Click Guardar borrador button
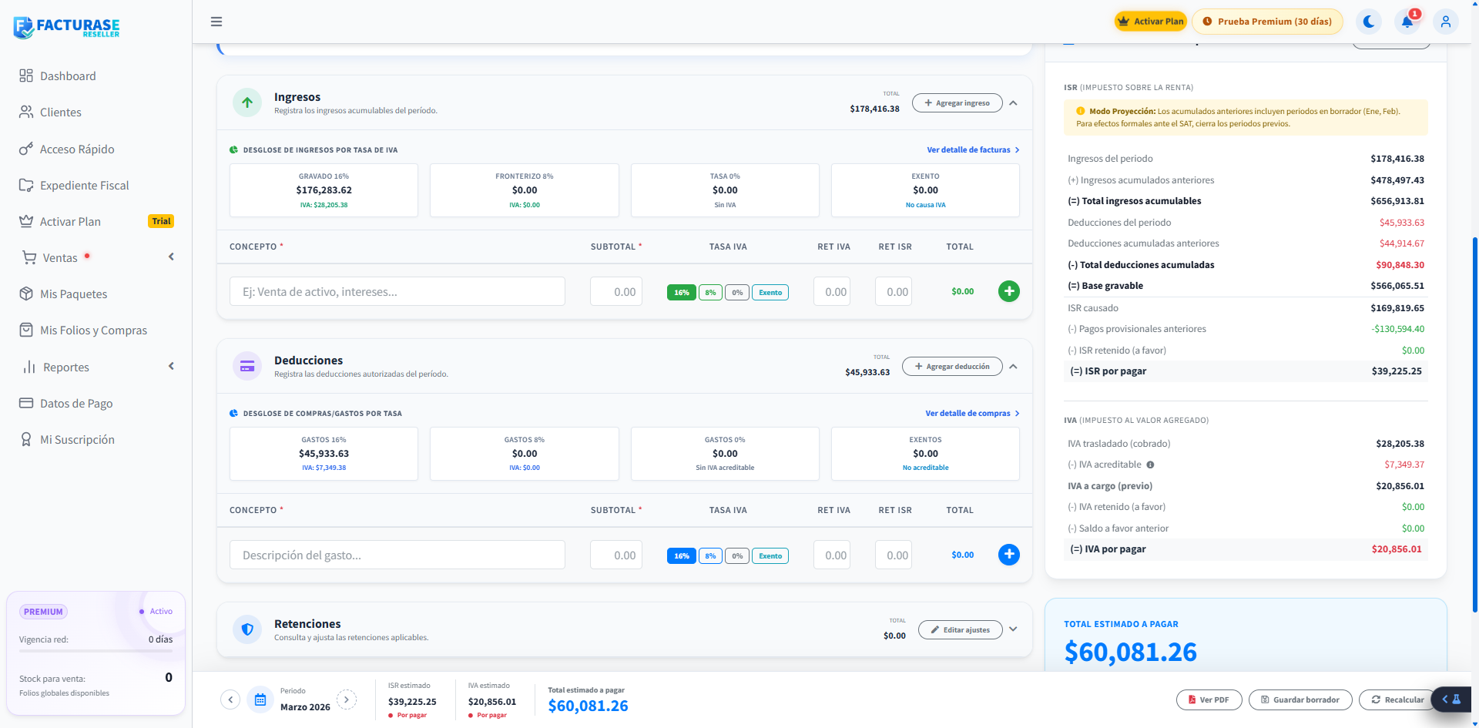The width and height of the screenshot is (1479, 728). click(x=1300, y=699)
